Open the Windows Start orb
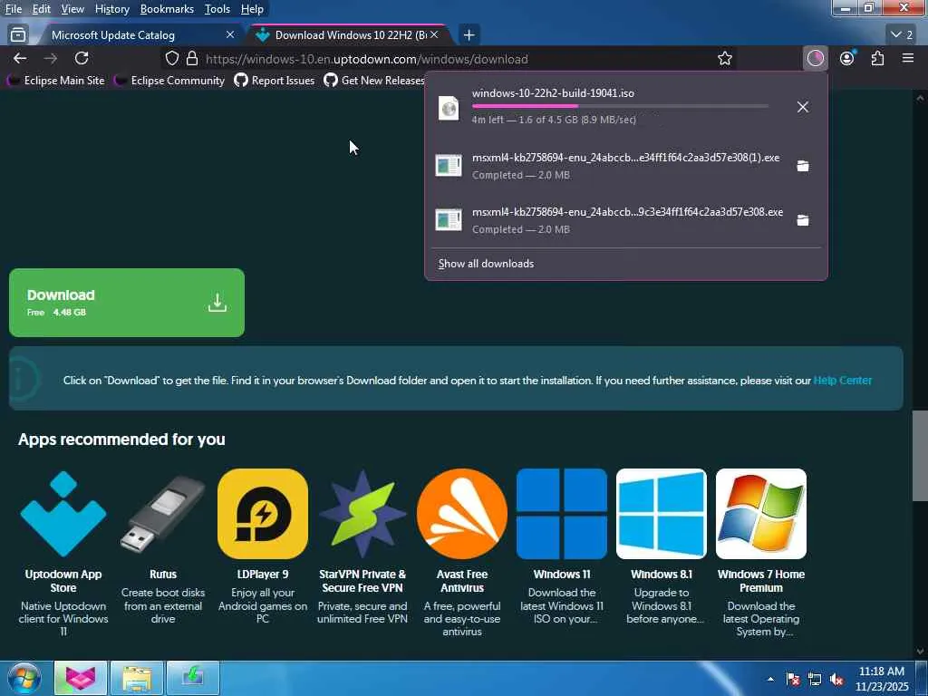Image resolution: width=928 pixels, height=696 pixels. (24, 678)
